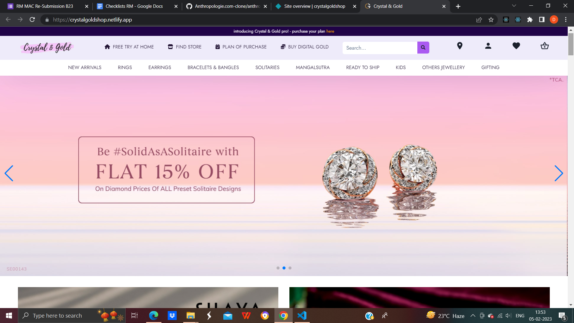Open the store location pin icon
Viewport: 574px width, 323px height.
(460, 46)
